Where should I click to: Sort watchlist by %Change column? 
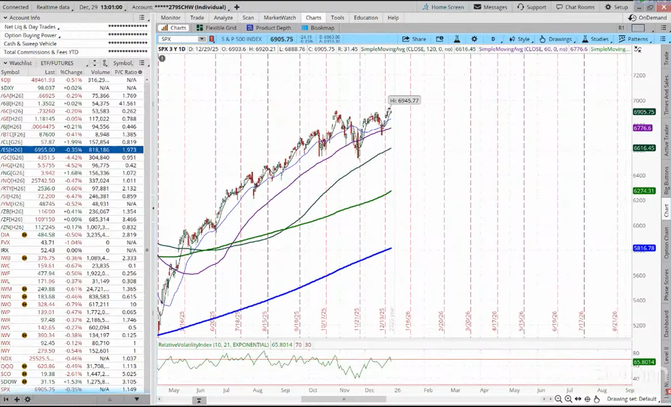click(71, 72)
